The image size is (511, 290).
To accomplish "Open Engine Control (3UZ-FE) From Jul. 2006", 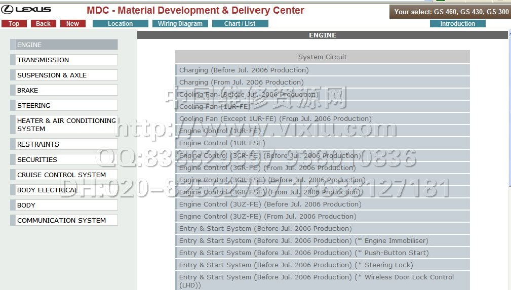I will click(267, 216).
